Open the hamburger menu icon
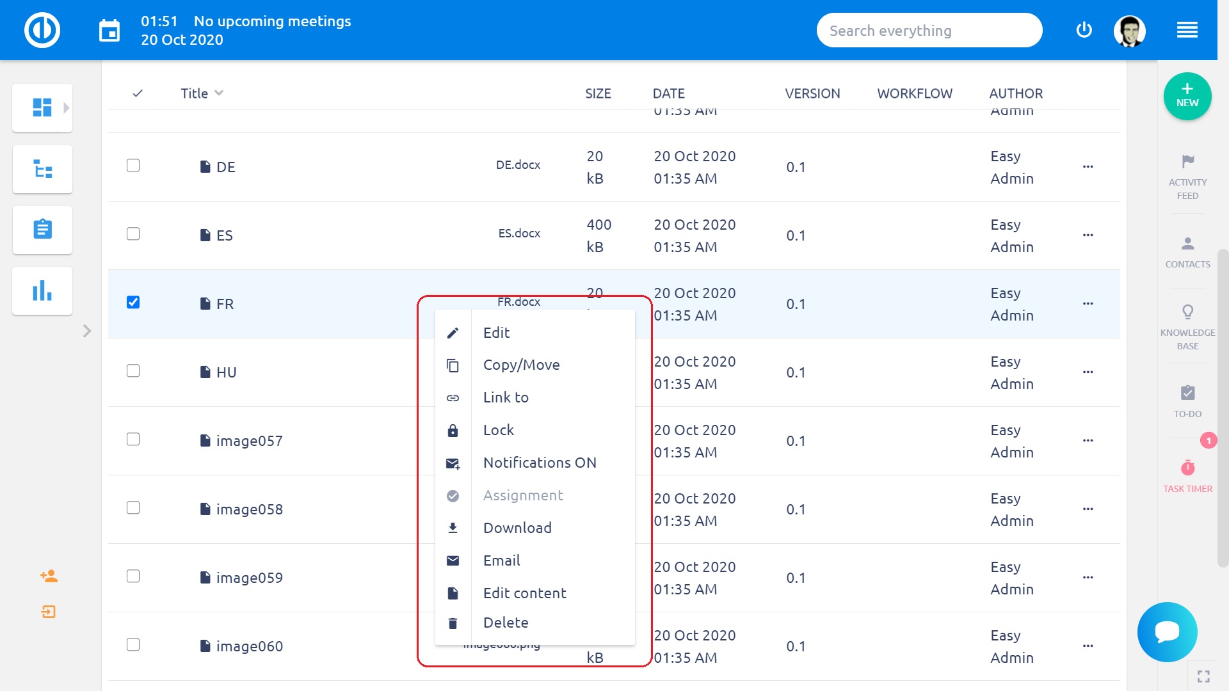Screen dimensions: 1229x691 tap(1187, 30)
